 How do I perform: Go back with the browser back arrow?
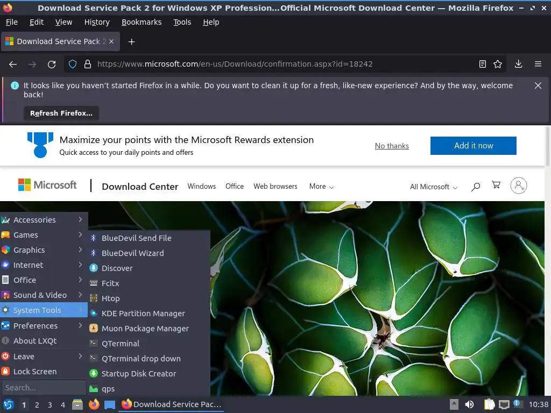click(13, 65)
